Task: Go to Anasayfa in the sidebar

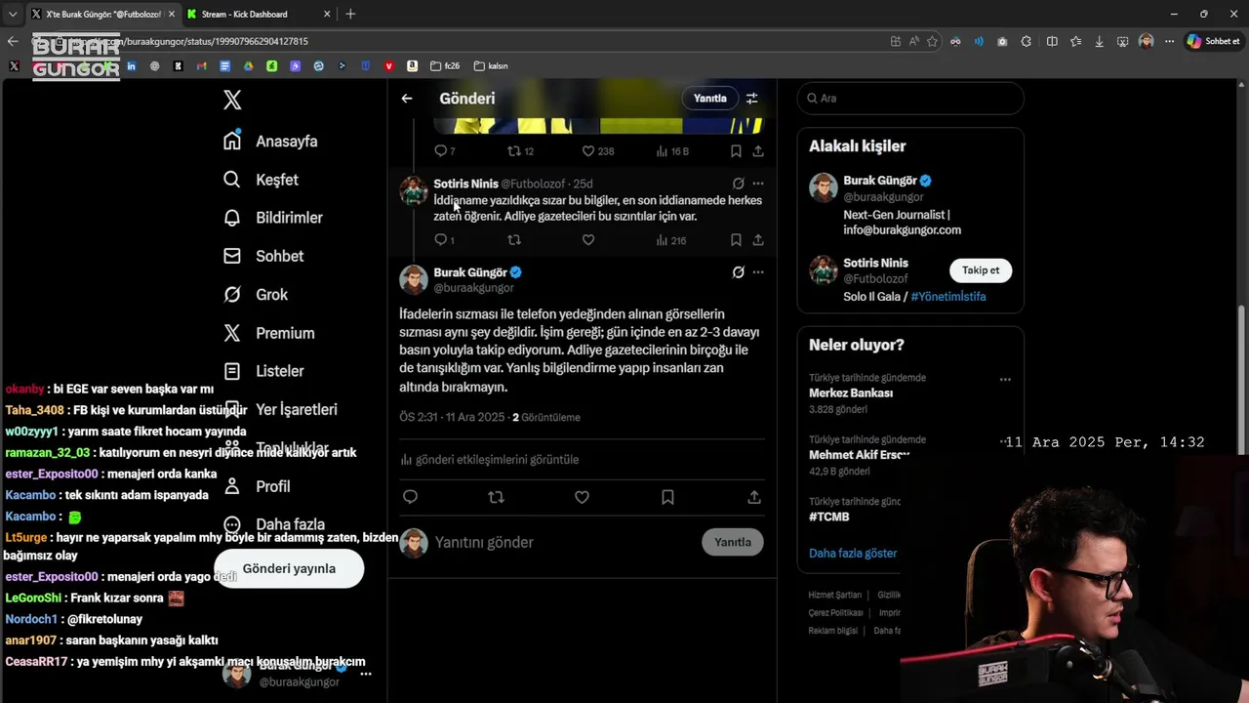Action: pyautogui.click(x=270, y=141)
